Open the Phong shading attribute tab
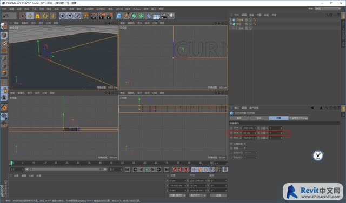This screenshot has width=346, height=203. [298, 118]
